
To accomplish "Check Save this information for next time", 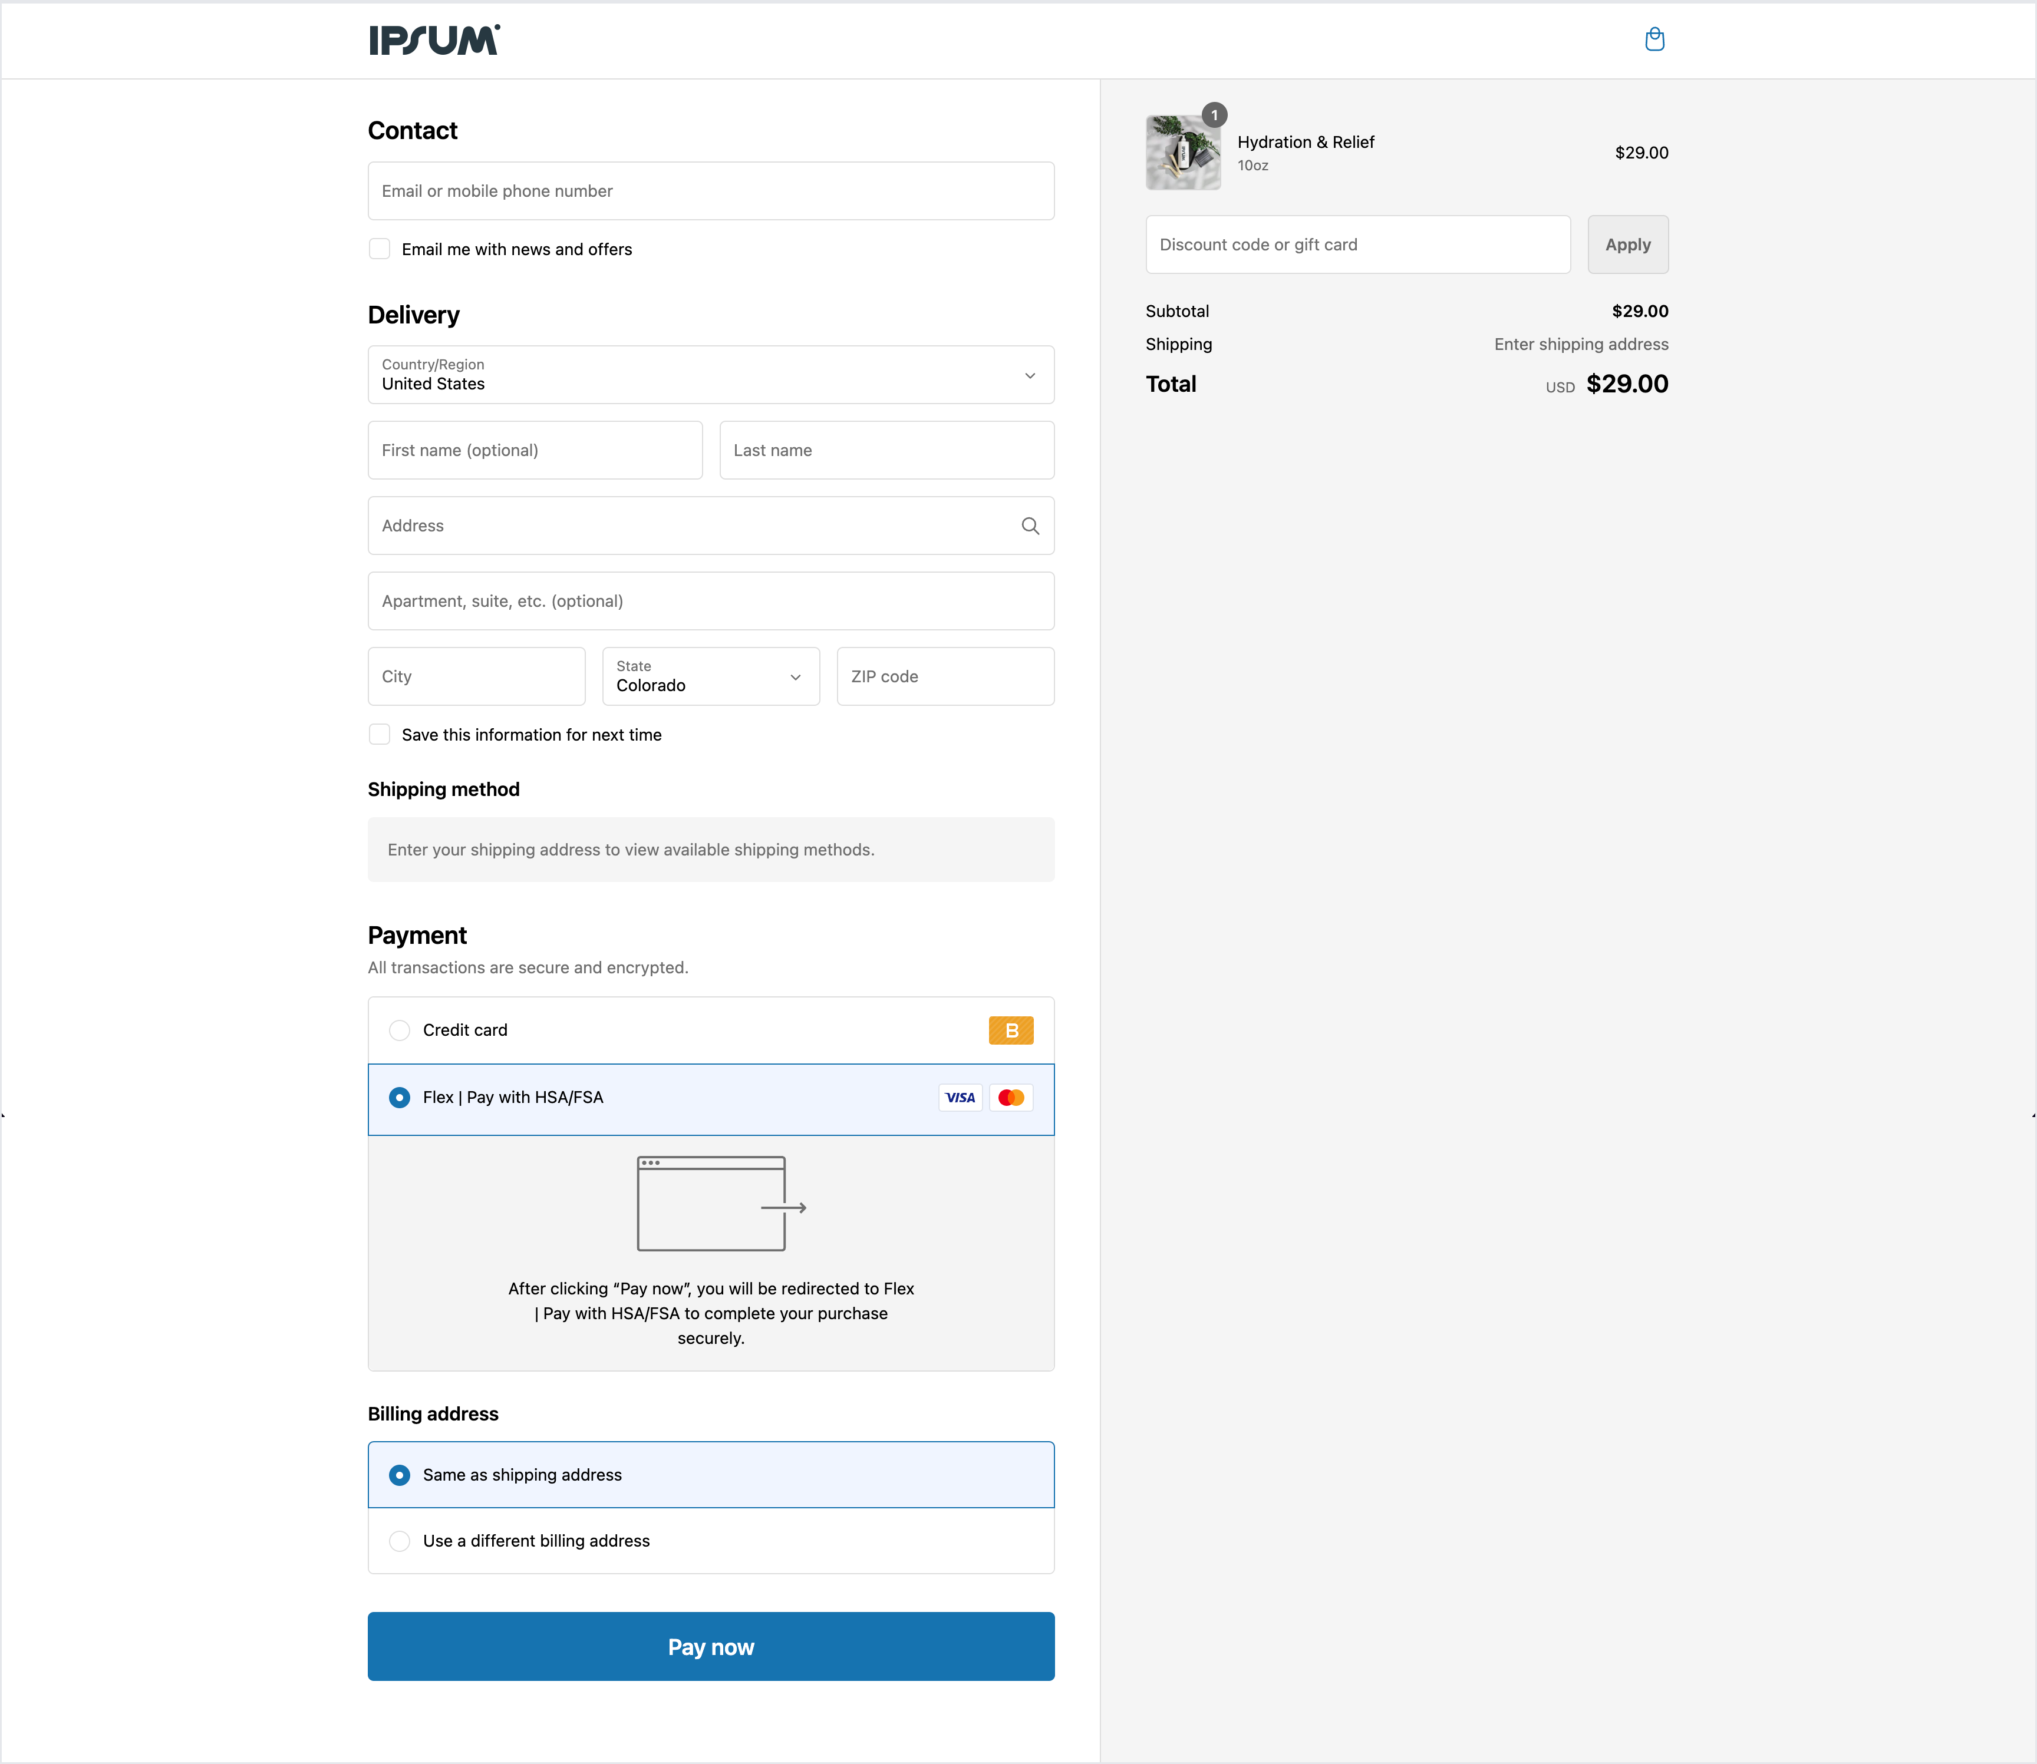I will (x=379, y=734).
